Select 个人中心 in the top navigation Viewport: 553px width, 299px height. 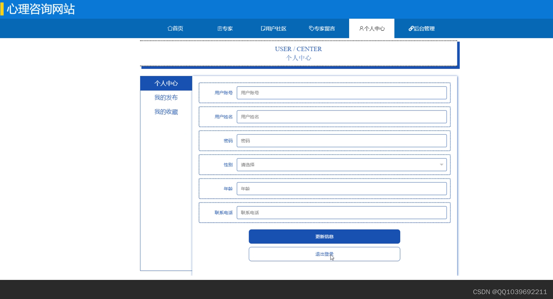372,28
